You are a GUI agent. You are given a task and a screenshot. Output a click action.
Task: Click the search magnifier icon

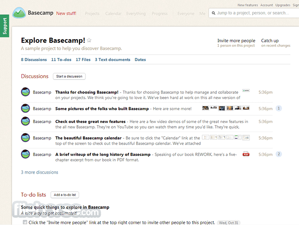tap(214, 13)
